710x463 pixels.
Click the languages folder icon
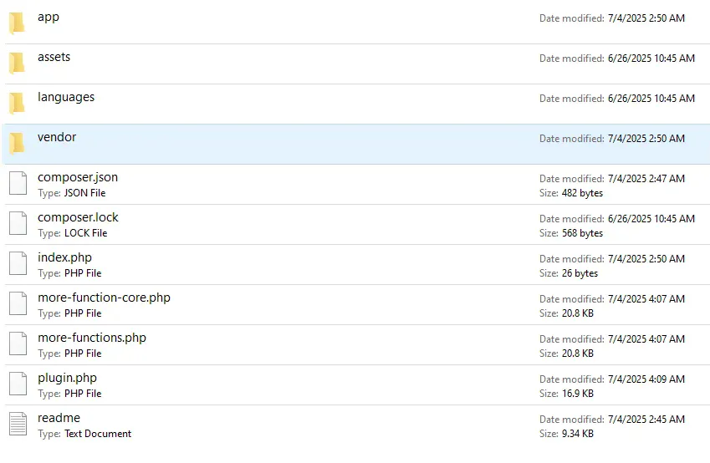(17, 104)
